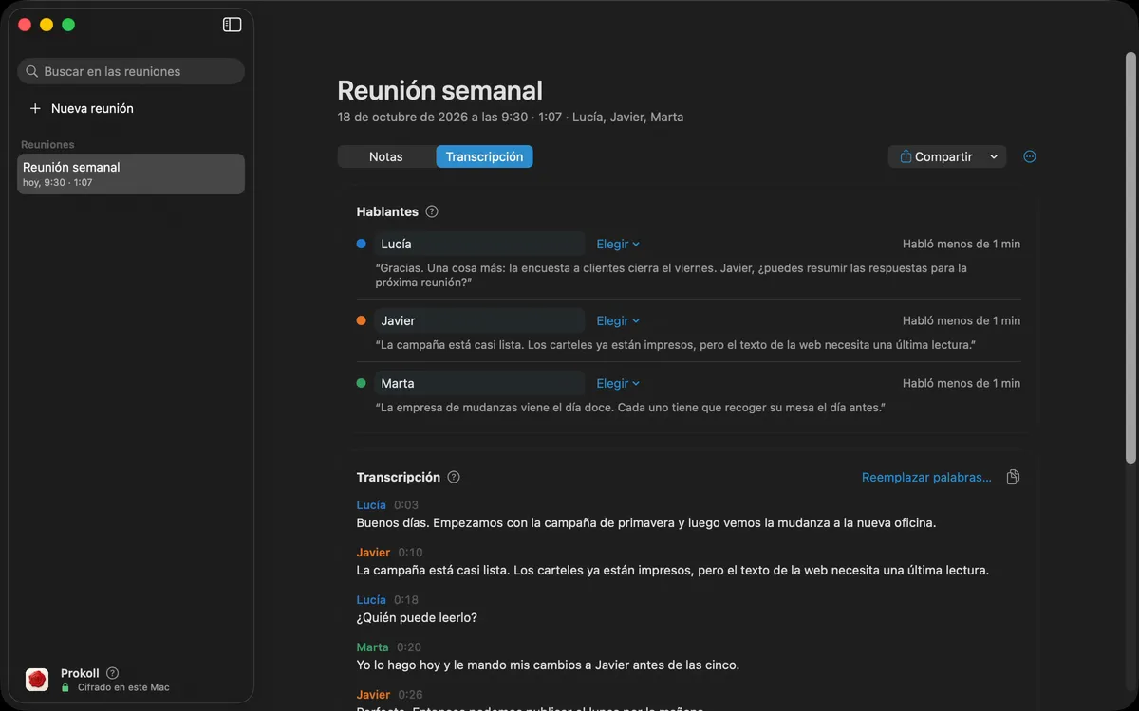Click the line "¿Quién puede leerlo?"
The image size is (1139, 711).
pyautogui.click(x=417, y=617)
